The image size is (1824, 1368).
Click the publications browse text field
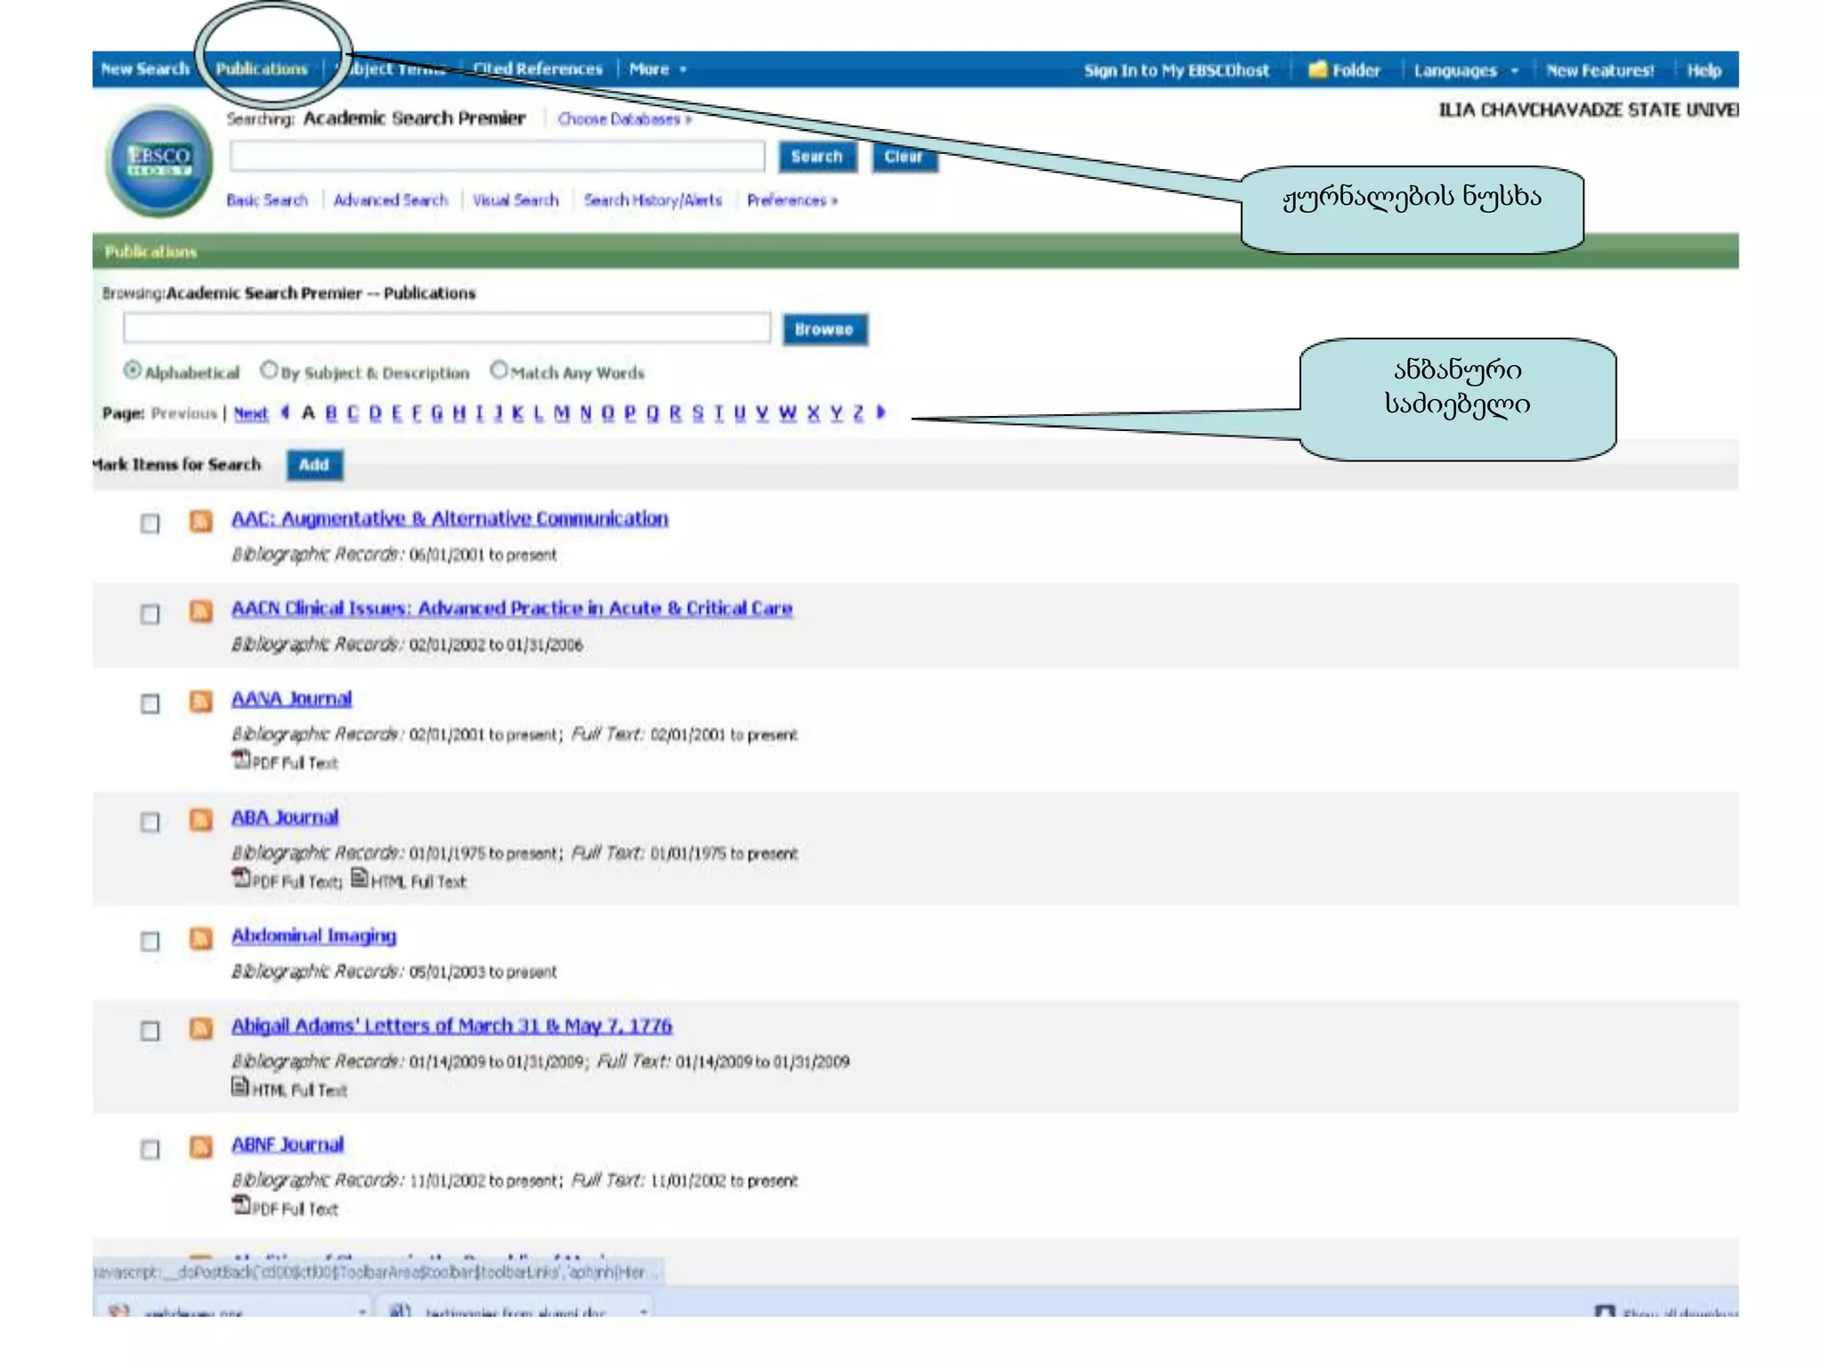(x=446, y=329)
